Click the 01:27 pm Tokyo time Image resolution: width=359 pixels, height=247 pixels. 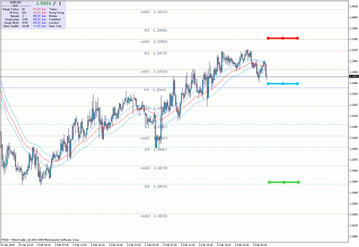click(x=40, y=9)
